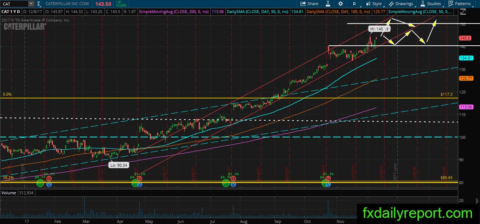Click the 143.5 last price bubble
Image resolution: width=480 pixels, height=224 pixels.
464,38
